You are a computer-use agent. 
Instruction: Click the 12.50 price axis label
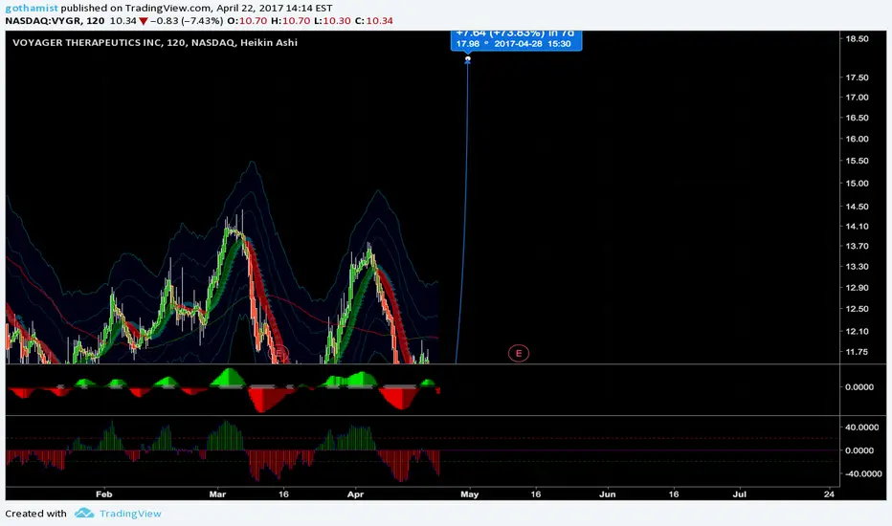tap(857, 309)
